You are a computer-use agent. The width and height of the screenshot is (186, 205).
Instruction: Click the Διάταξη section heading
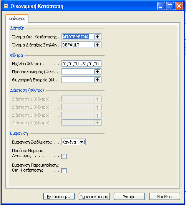[x=17, y=28]
